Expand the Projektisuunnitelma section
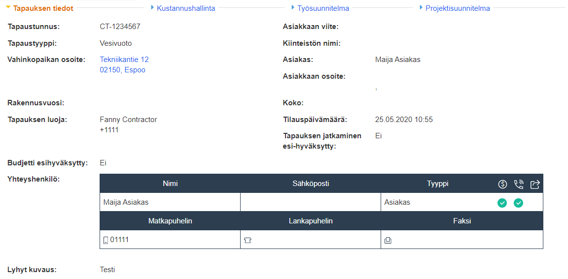 [x=457, y=8]
